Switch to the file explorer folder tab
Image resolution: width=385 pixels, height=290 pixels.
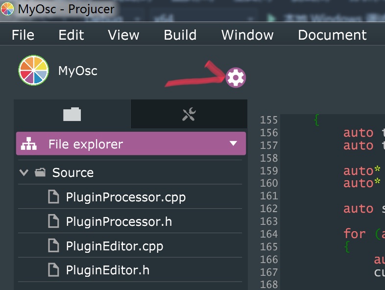click(72, 114)
